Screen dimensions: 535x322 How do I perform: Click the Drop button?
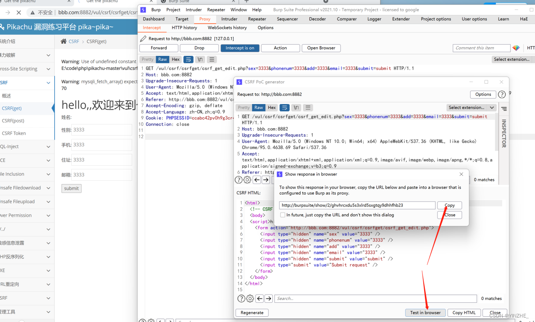click(199, 48)
